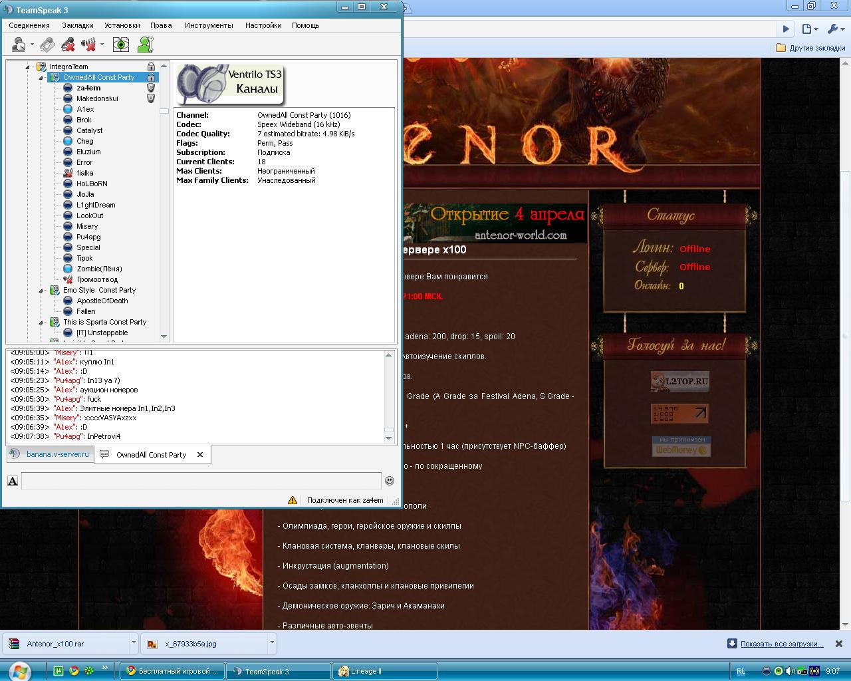Viewport: 851px width, 681px height.
Task: Click shield badge icon beside za4em
Action: pos(151,88)
